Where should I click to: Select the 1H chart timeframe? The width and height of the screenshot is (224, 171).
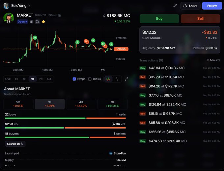16,79
